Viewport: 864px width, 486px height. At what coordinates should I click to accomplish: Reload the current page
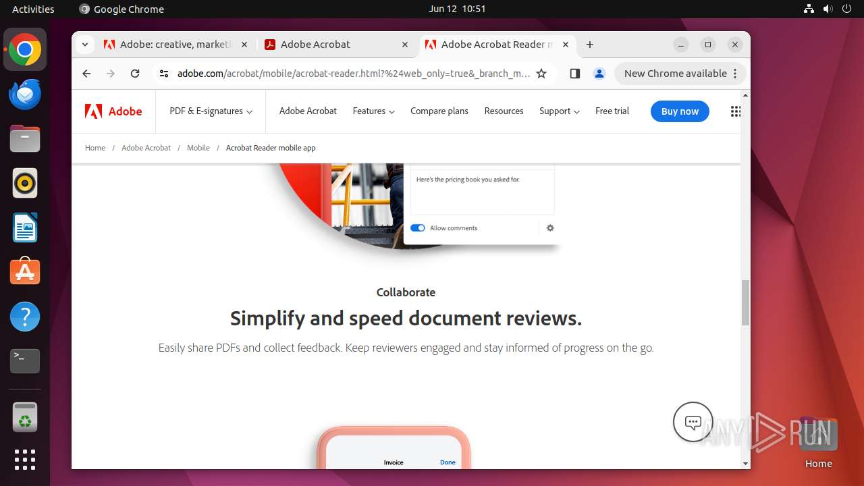135,74
